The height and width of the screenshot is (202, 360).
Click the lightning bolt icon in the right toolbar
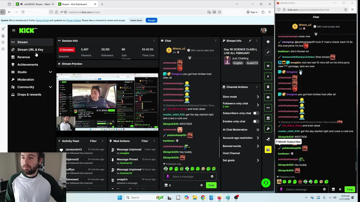pyautogui.click(x=268, y=76)
